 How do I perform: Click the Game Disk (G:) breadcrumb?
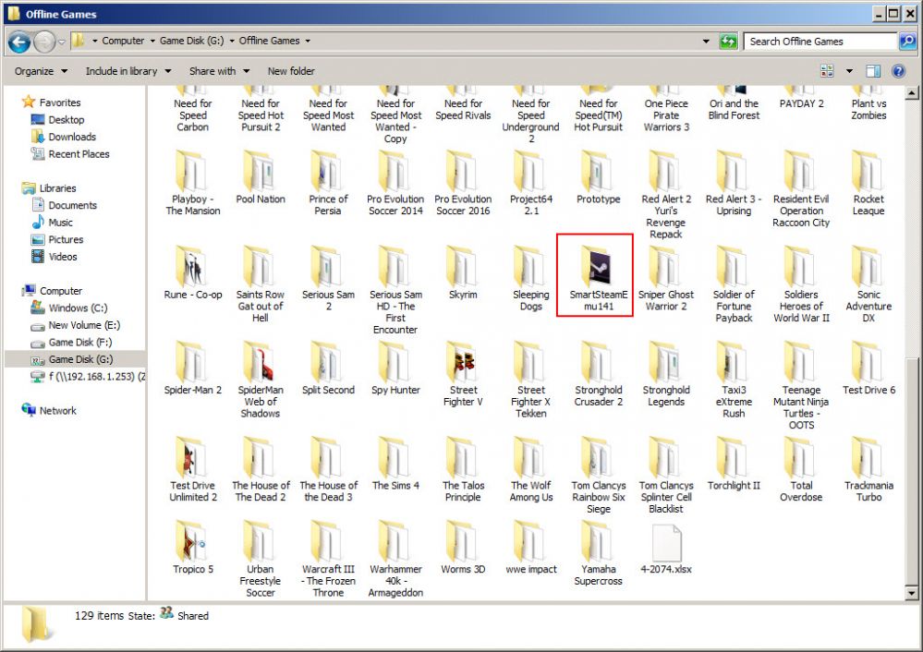[x=192, y=41]
